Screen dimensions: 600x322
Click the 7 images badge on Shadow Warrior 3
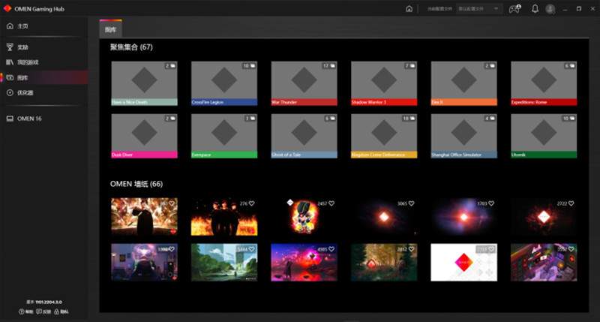(410, 66)
